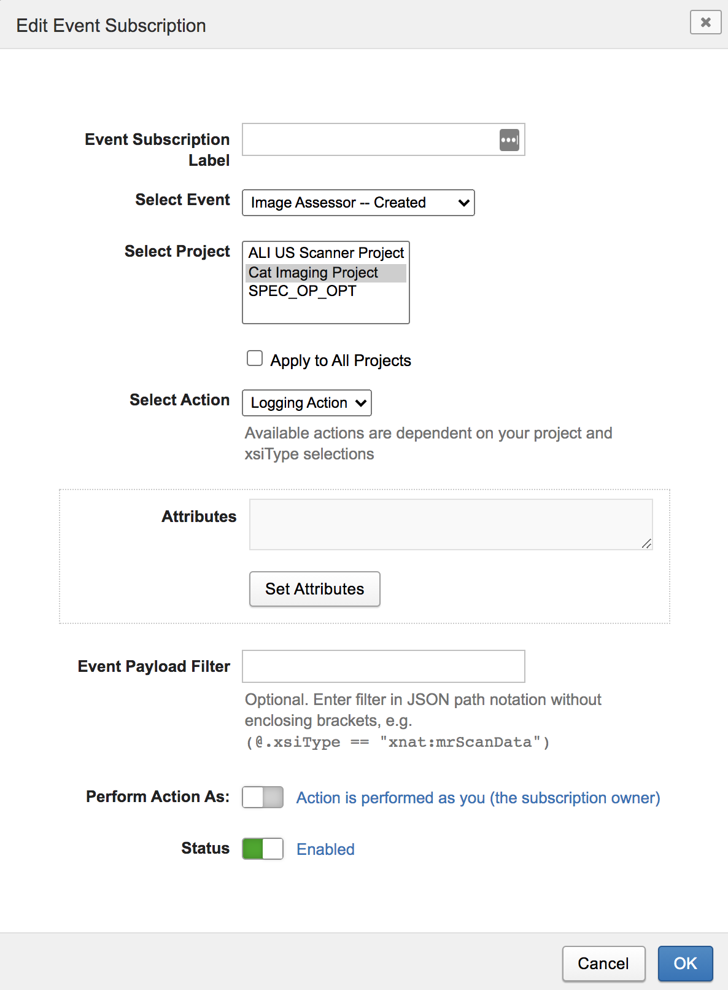Image resolution: width=728 pixels, height=990 pixels.
Task: Click the Event Subscription Label text field
Action: [370, 140]
